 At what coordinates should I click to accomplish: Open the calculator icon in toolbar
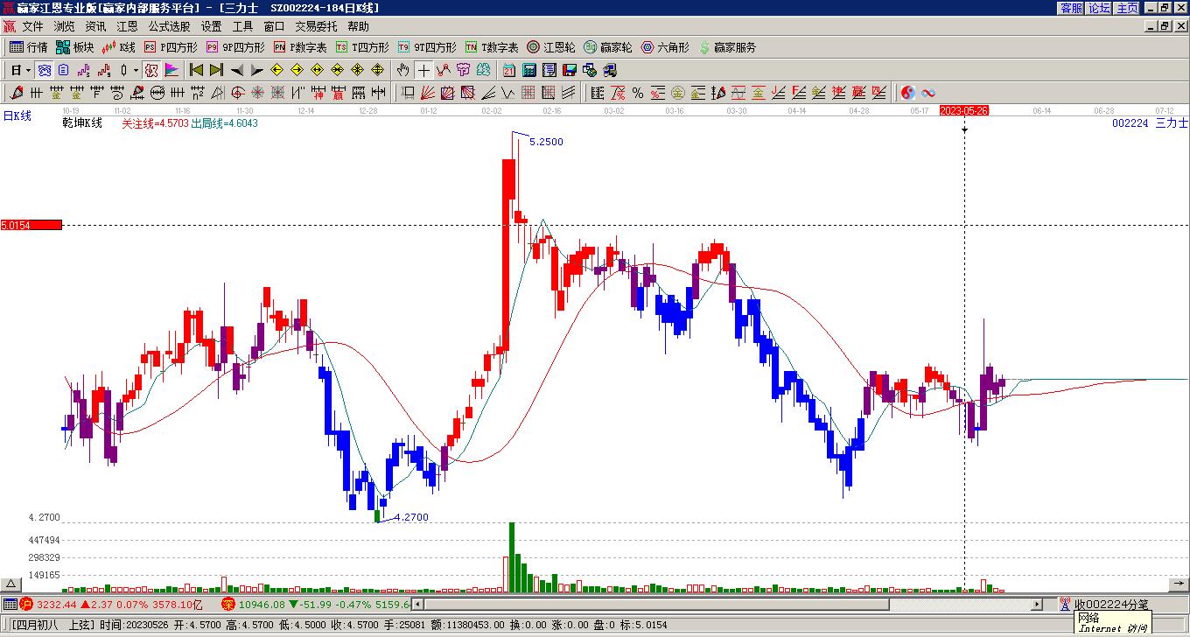coord(529,70)
